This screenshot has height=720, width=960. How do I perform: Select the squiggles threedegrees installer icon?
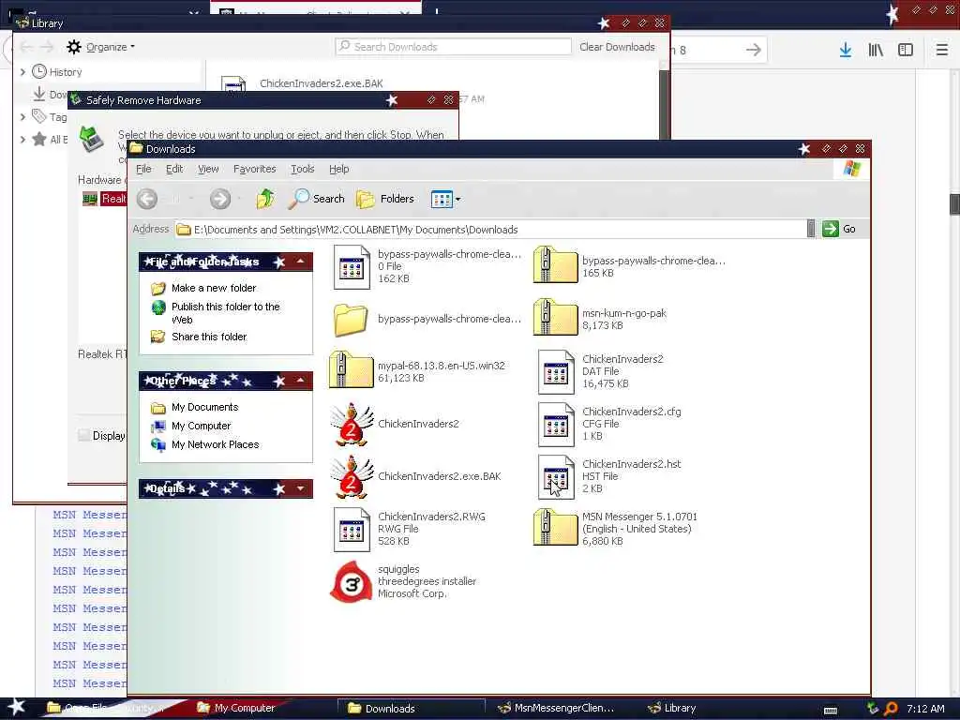pyautogui.click(x=352, y=581)
